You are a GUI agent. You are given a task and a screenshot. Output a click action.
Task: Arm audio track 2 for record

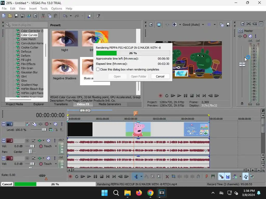point(27,140)
